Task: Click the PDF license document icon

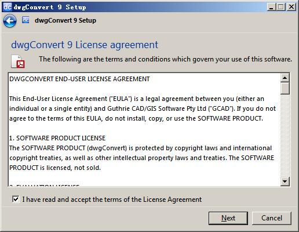Action: 18,61
